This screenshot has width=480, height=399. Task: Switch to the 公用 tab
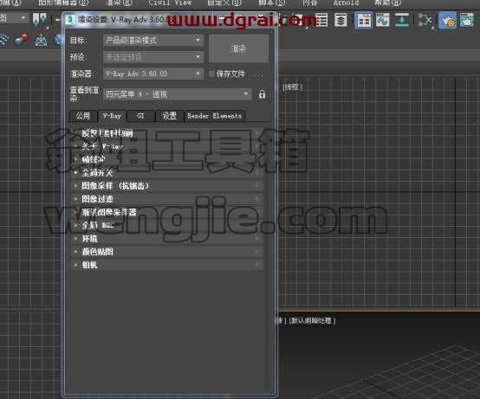tap(83, 116)
